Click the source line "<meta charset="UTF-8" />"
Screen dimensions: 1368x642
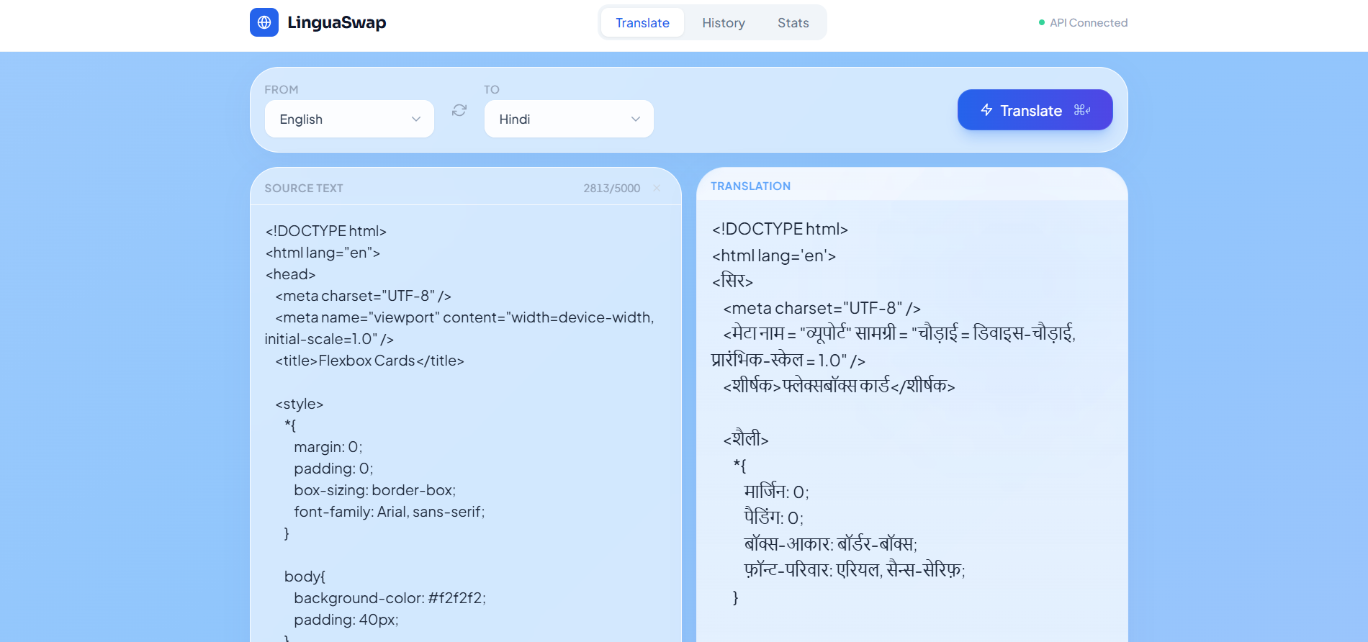[x=363, y=296]
